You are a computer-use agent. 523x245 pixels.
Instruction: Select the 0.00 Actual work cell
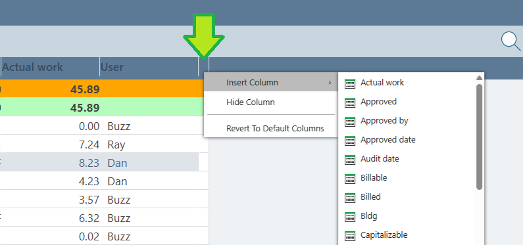click(x=50, y=126)
